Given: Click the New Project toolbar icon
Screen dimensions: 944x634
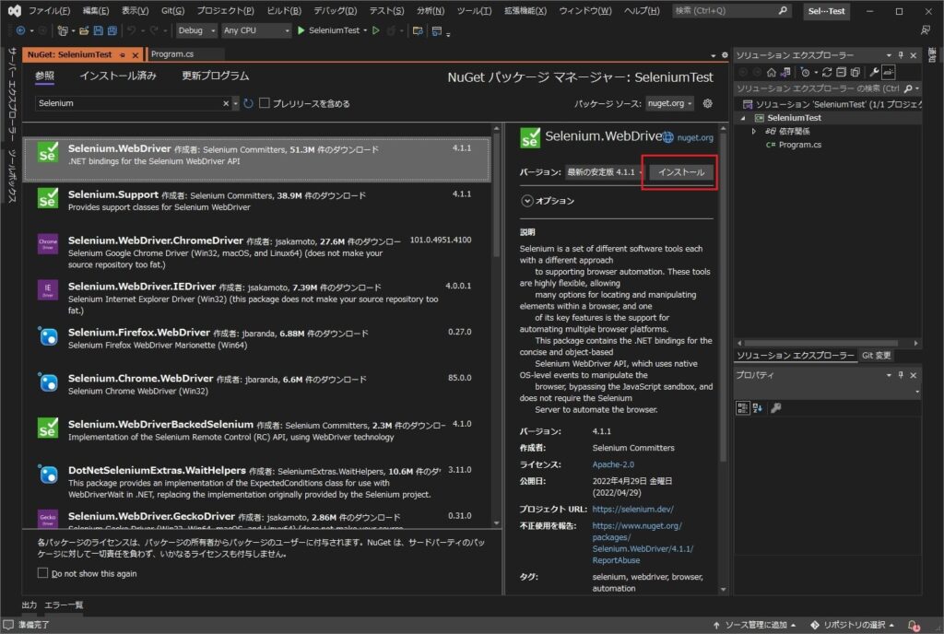Looking at the screenshot, I should point(63,30).
